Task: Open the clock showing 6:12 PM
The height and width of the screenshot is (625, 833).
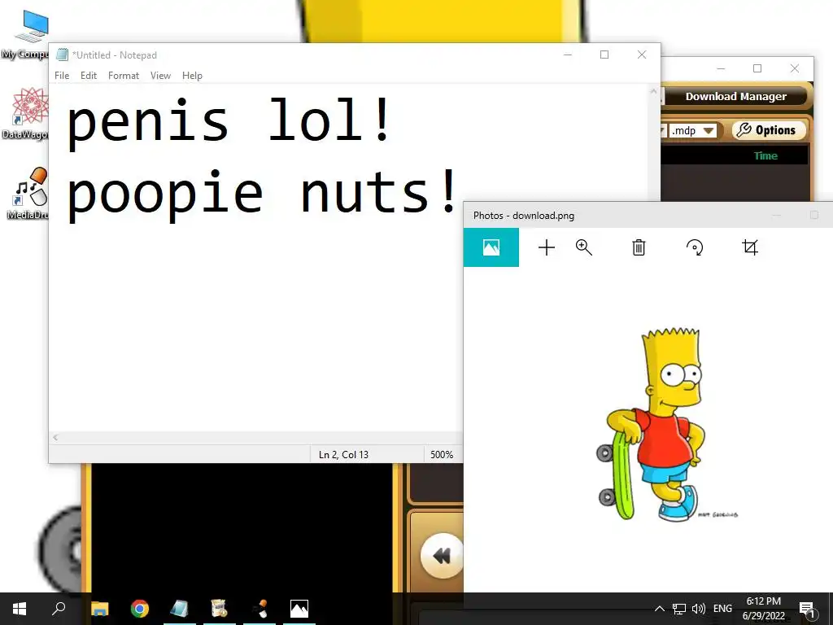Action: (763, 609)
